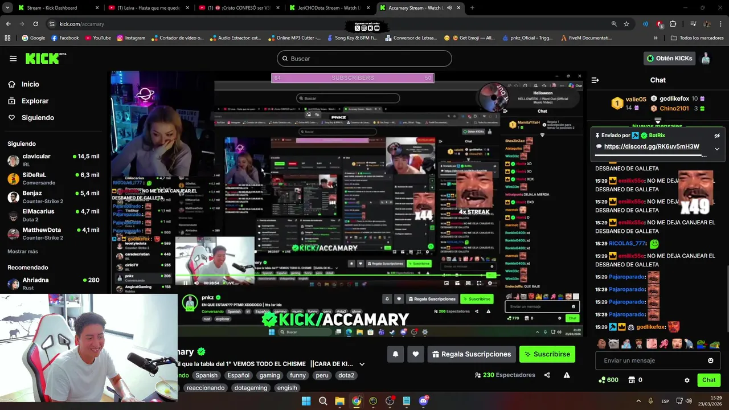This screenshot has height=410, width=729.
Task: Open chat settings gear icon
Action: (687, 380)
